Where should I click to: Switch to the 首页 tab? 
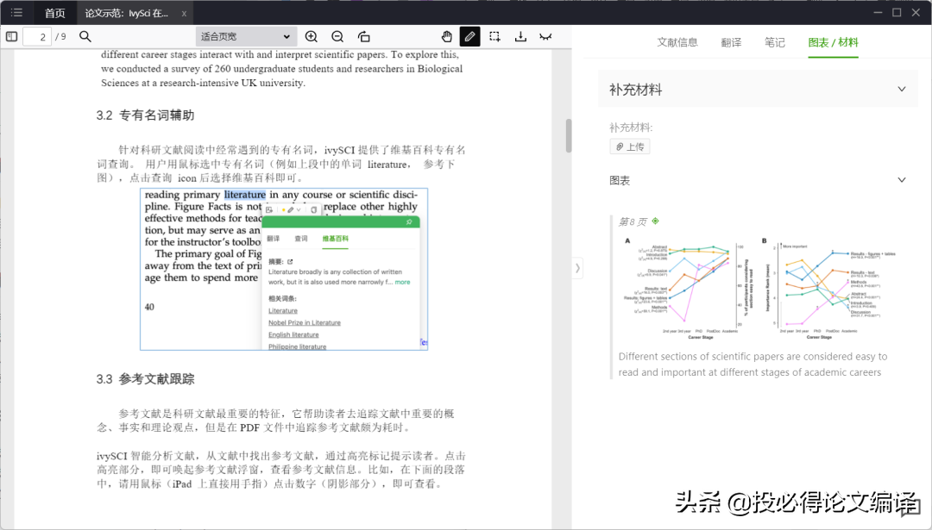click(55, 13)
